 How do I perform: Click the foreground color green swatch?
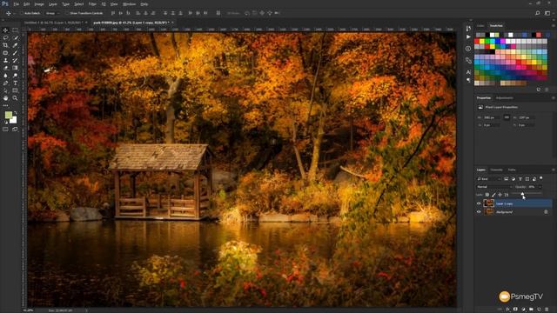[x=8, y=115]
